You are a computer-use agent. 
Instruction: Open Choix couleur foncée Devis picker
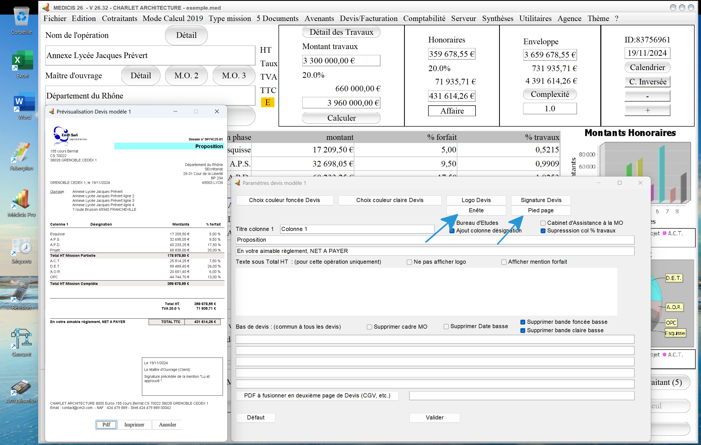(x=284, y=200)
